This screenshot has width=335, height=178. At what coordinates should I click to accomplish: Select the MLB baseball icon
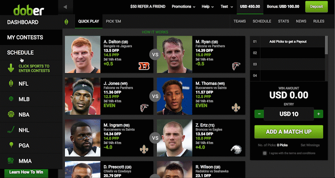11,99
